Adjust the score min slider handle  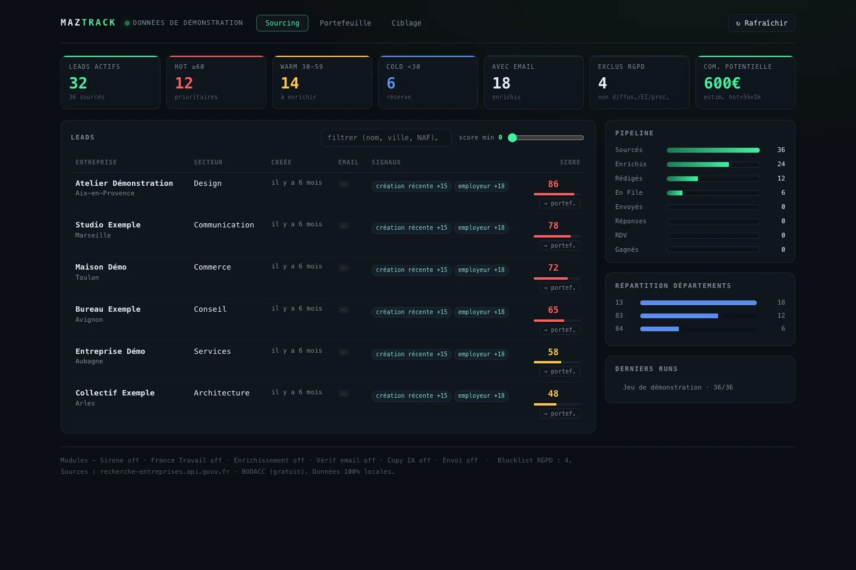[x=512, y=138]
